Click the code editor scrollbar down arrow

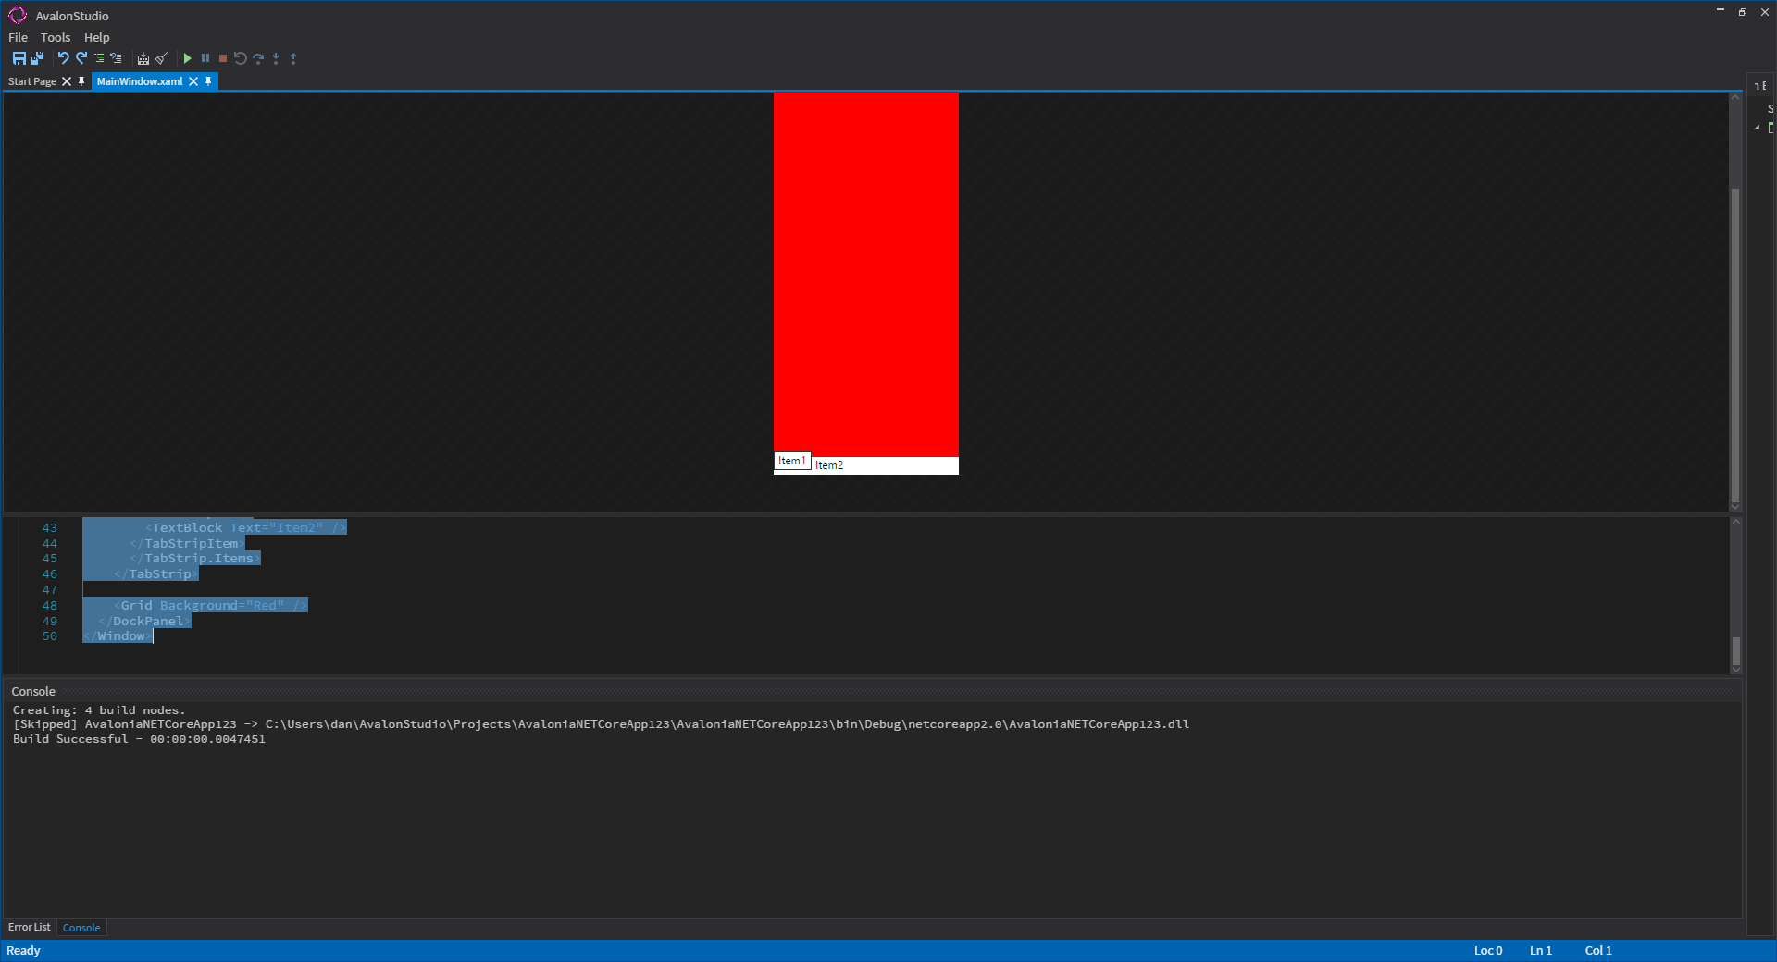[x=1735, y=670]
